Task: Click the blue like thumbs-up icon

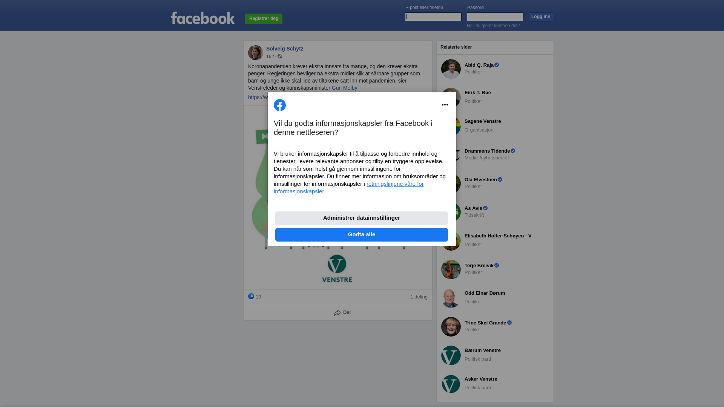Action: (x=251, y=296)
